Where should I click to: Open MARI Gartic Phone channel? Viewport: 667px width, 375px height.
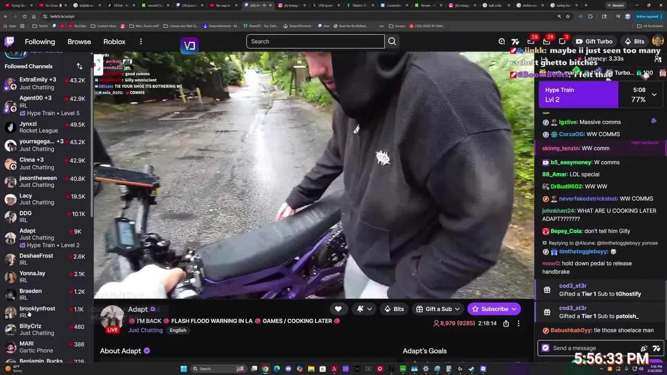point(46,347)
